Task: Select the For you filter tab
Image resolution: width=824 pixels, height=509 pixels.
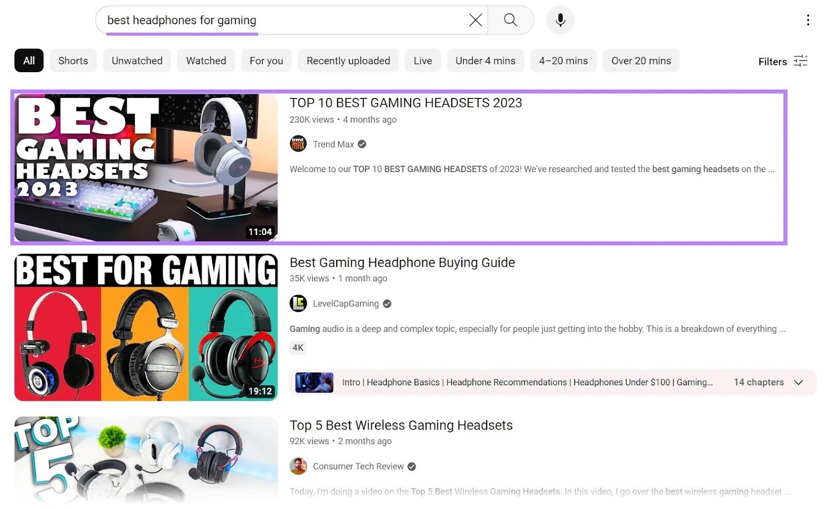Action: tap(266, 60)
